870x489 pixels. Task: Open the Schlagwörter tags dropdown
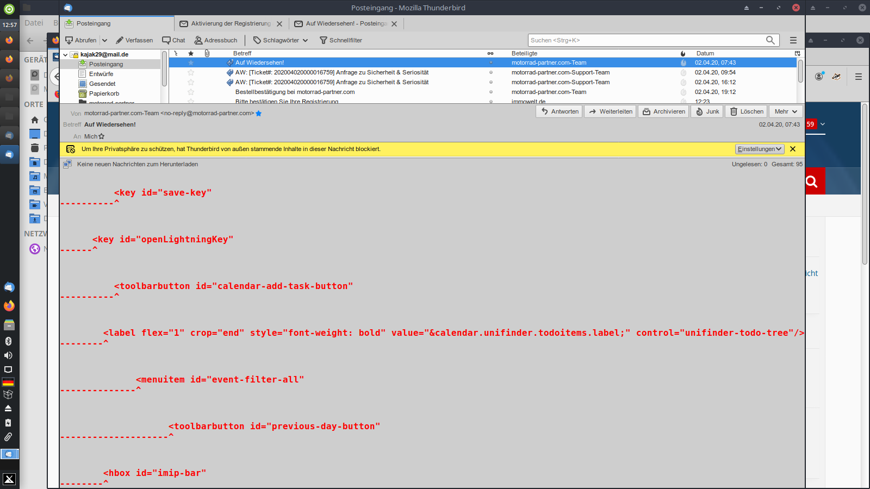(x=281, y=40)
